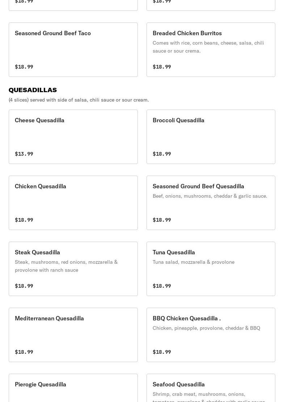The height and width of the screenshot is (402, 284).
Task: Click the quesadillas serving note under heading
Action: click(x=79, y=100)
